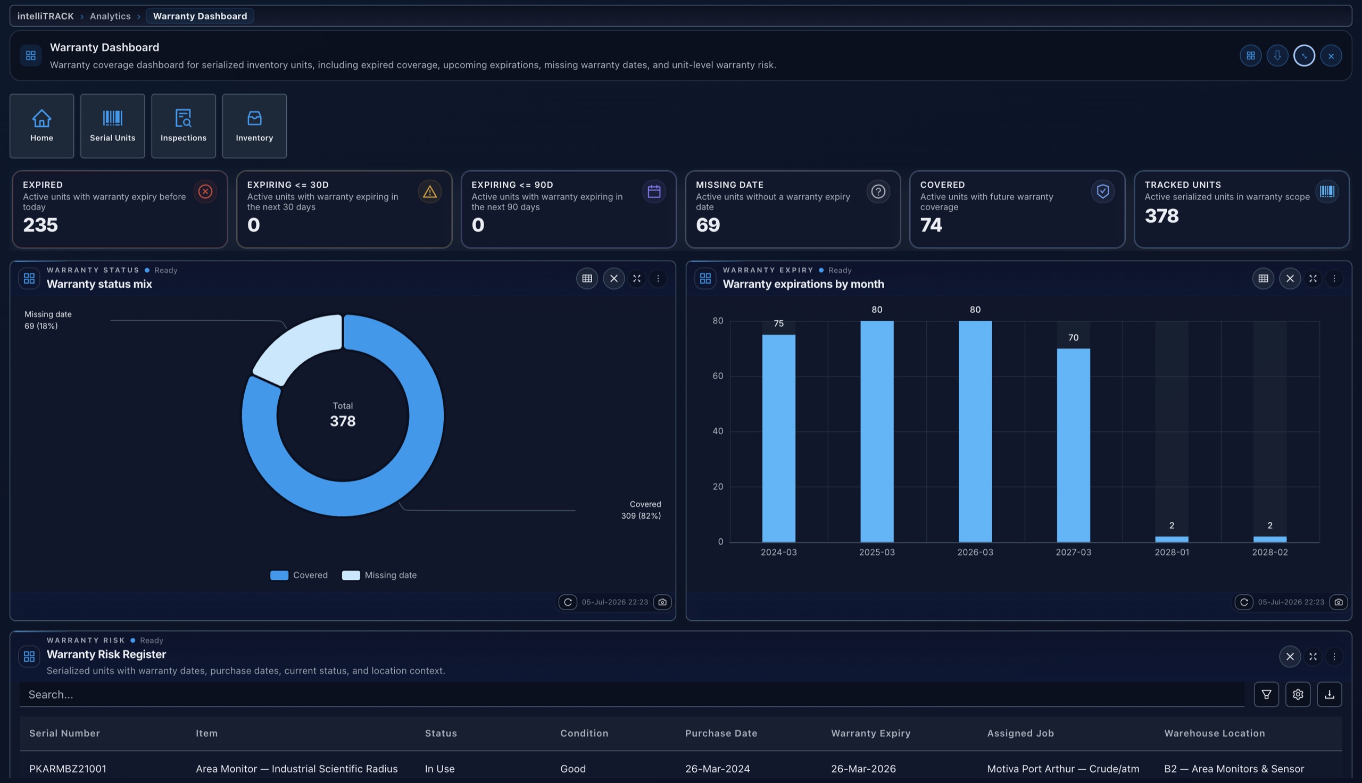The image size is (1362, 783).
Task: Toggle Missing date series in donut legend
Action: (x=379, y=576)
